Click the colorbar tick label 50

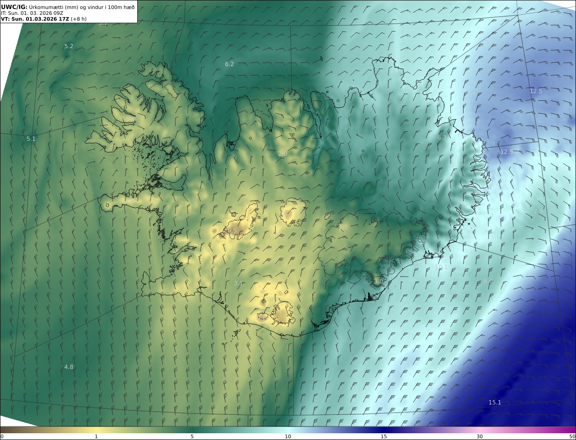click(572, 436)
